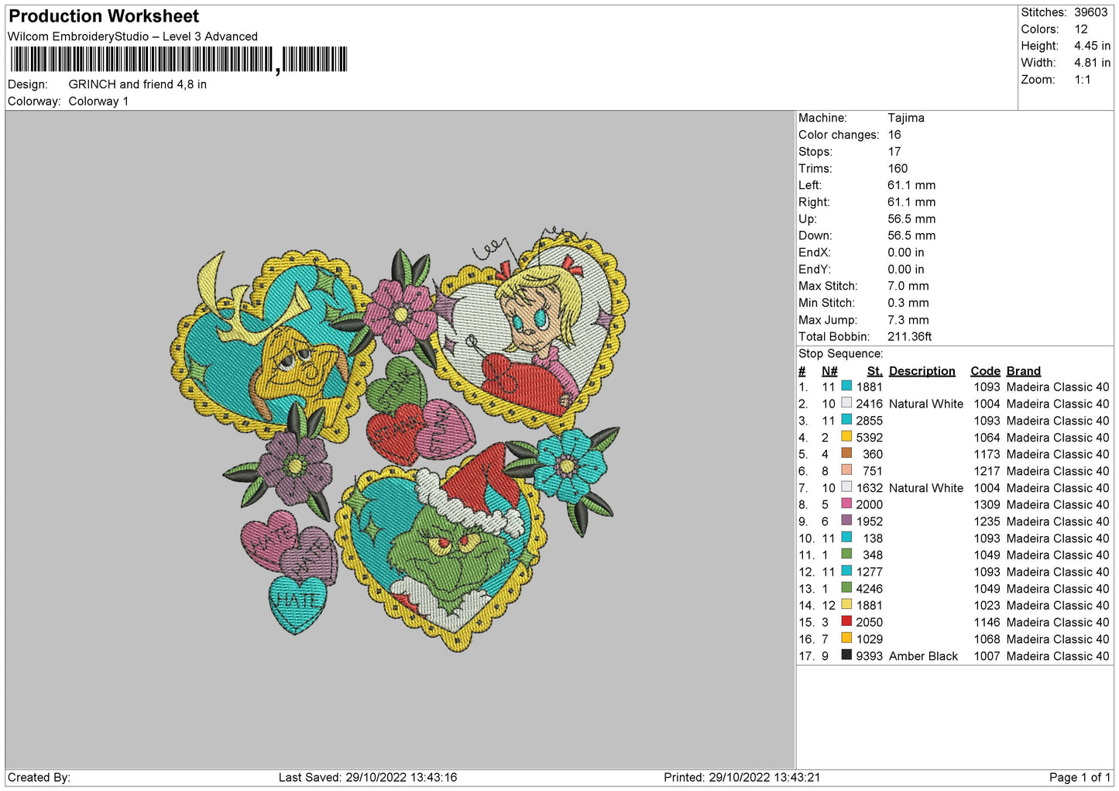Viewport: 1119px width, 791px height.
Task: Click the red swatch in stop row 15
Action: [846, 621]
